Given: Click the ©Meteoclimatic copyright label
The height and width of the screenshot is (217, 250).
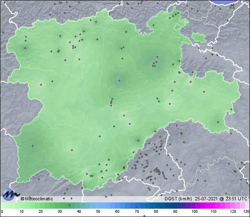Looking at the screenshot, I should pyautogui.click(x=37, y=199).
